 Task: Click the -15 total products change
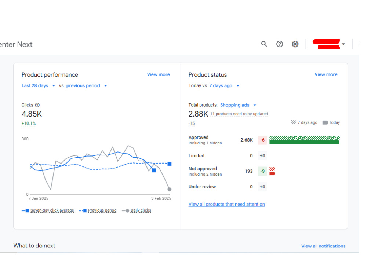coord(192,124)
